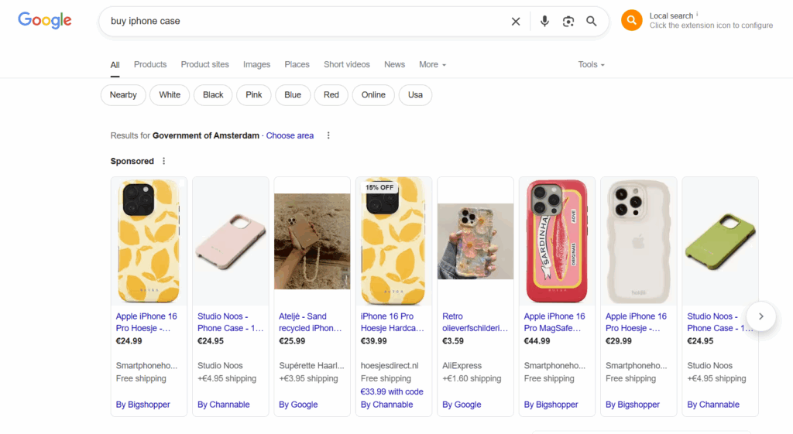Viewport: 793px width, 434px height.
Task: Click the €39.99 price
Action: 374,341
